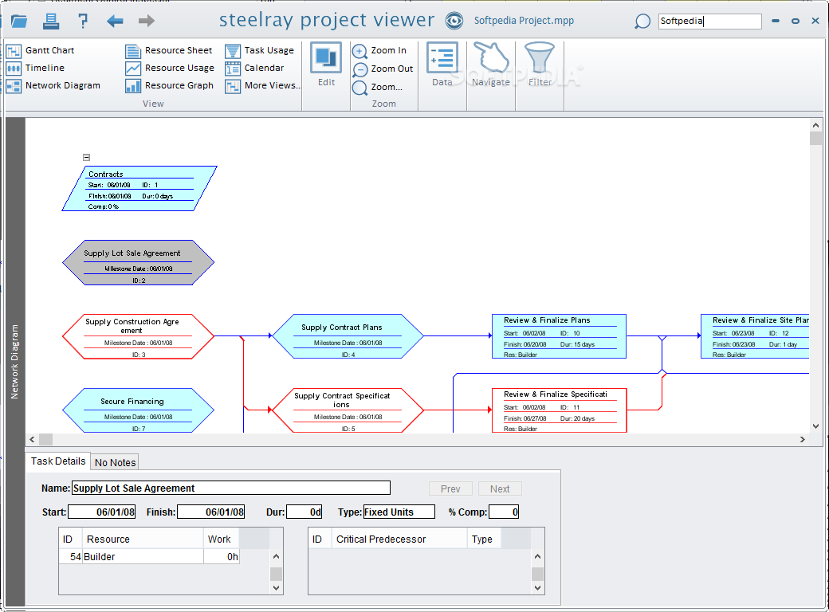This screenshot has width=829, height=612.
Task: Open the Resource Sheet view
Action: 169,50
